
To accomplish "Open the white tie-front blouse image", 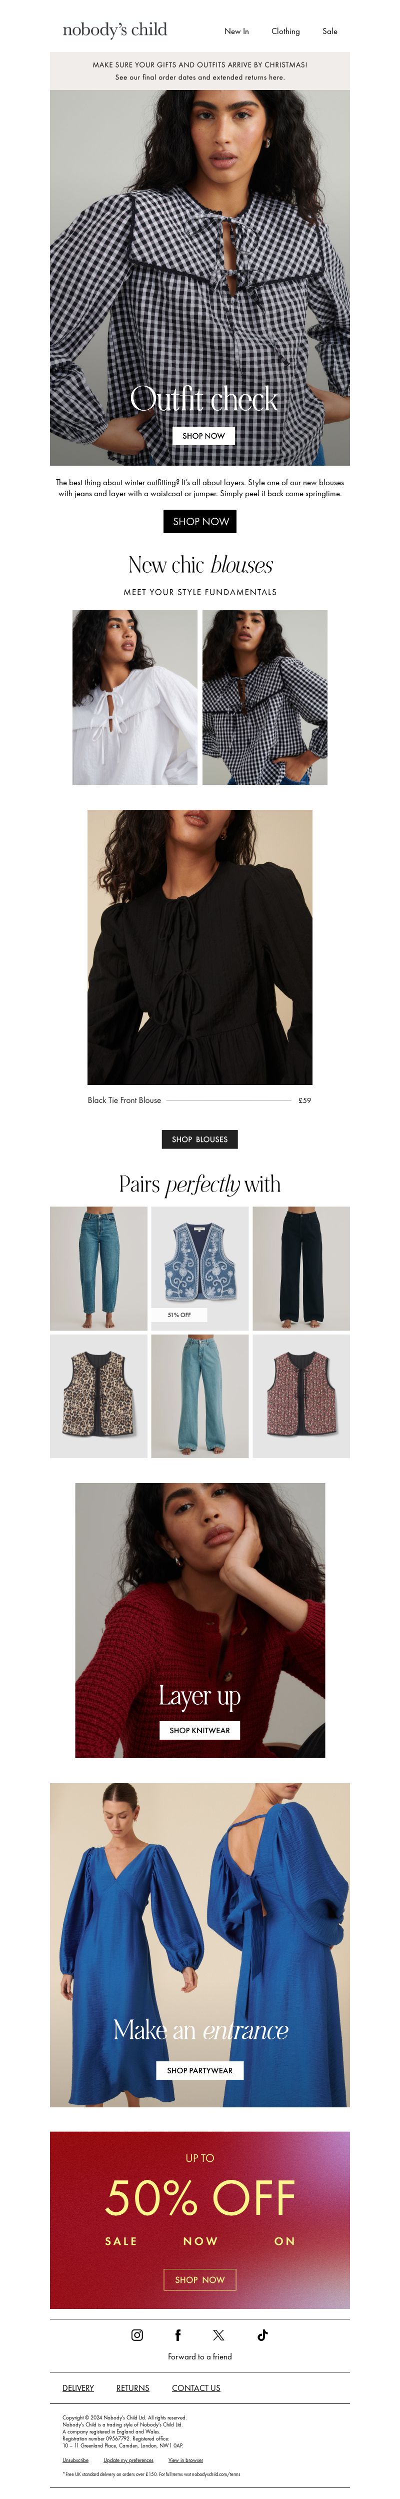I will [x=135, y=697].
